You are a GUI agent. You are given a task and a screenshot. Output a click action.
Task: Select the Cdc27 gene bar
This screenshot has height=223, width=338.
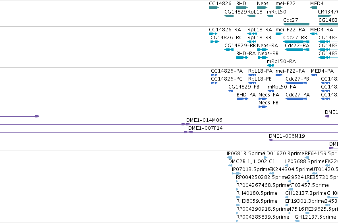[x=296, y=24]
